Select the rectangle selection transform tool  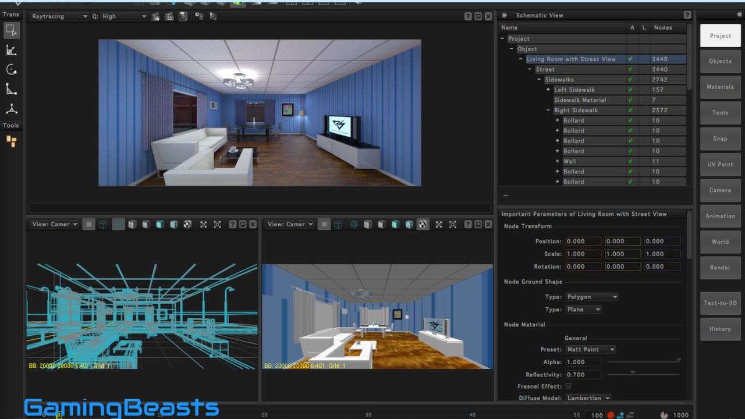pyautogui.click(x=11, y=30)
